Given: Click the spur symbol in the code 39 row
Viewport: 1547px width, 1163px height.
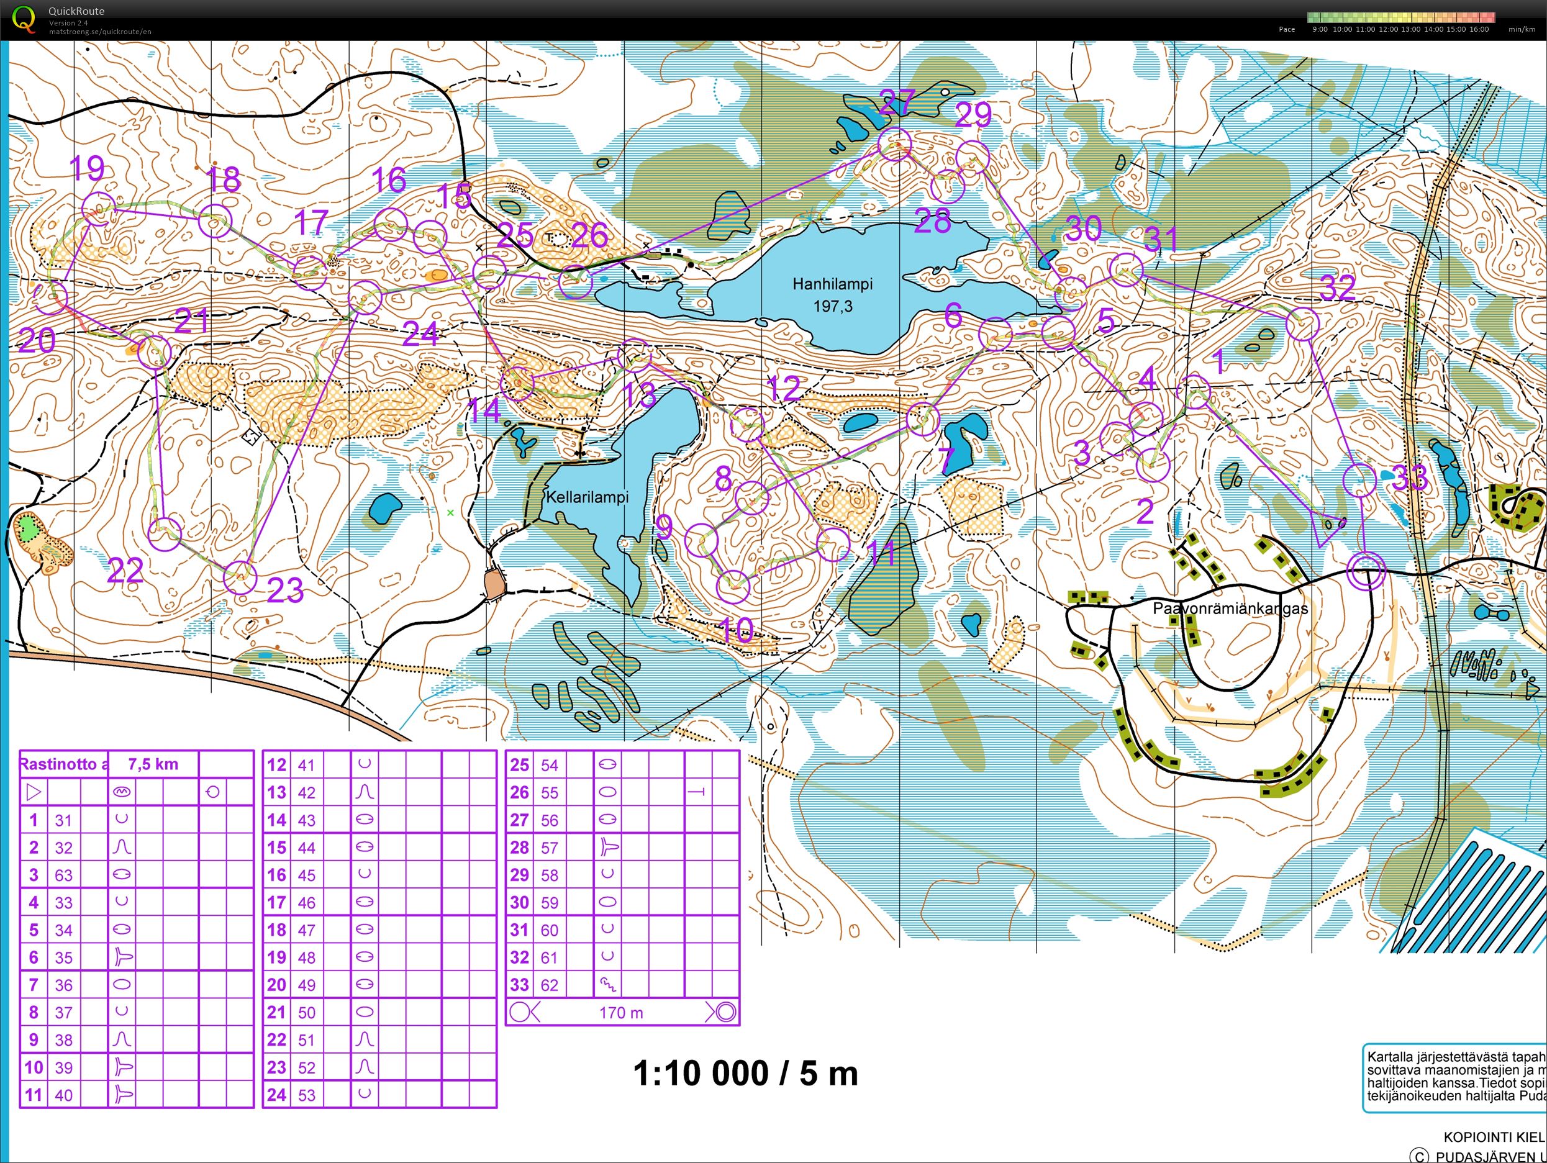Looking at the screenshot, I should [123, 1067].
